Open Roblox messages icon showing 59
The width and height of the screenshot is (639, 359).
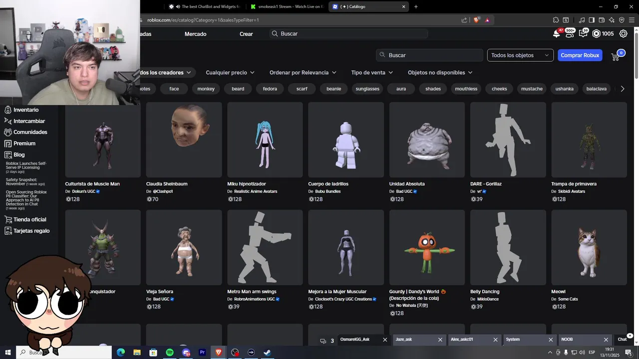583,33
